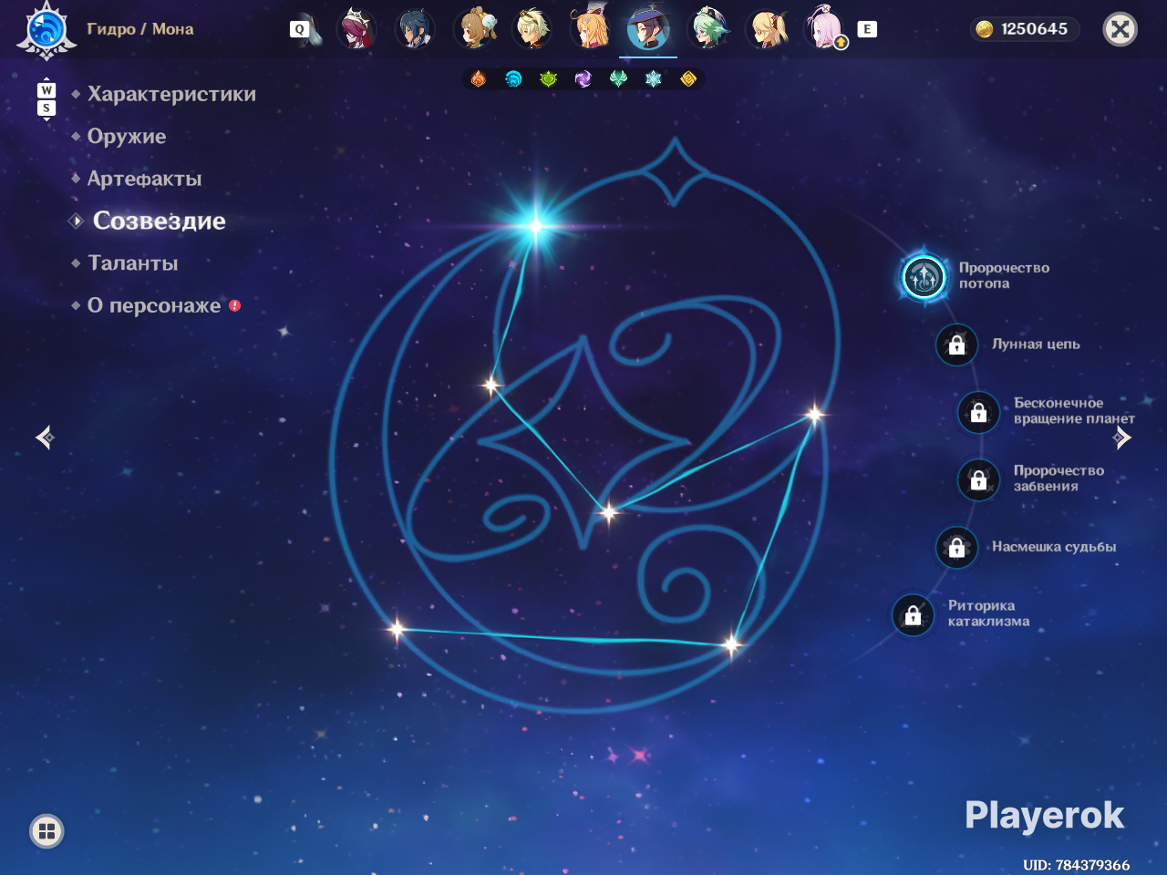Choose the green-haired character portrait
1167x875 pixels.
coord(707,28)
